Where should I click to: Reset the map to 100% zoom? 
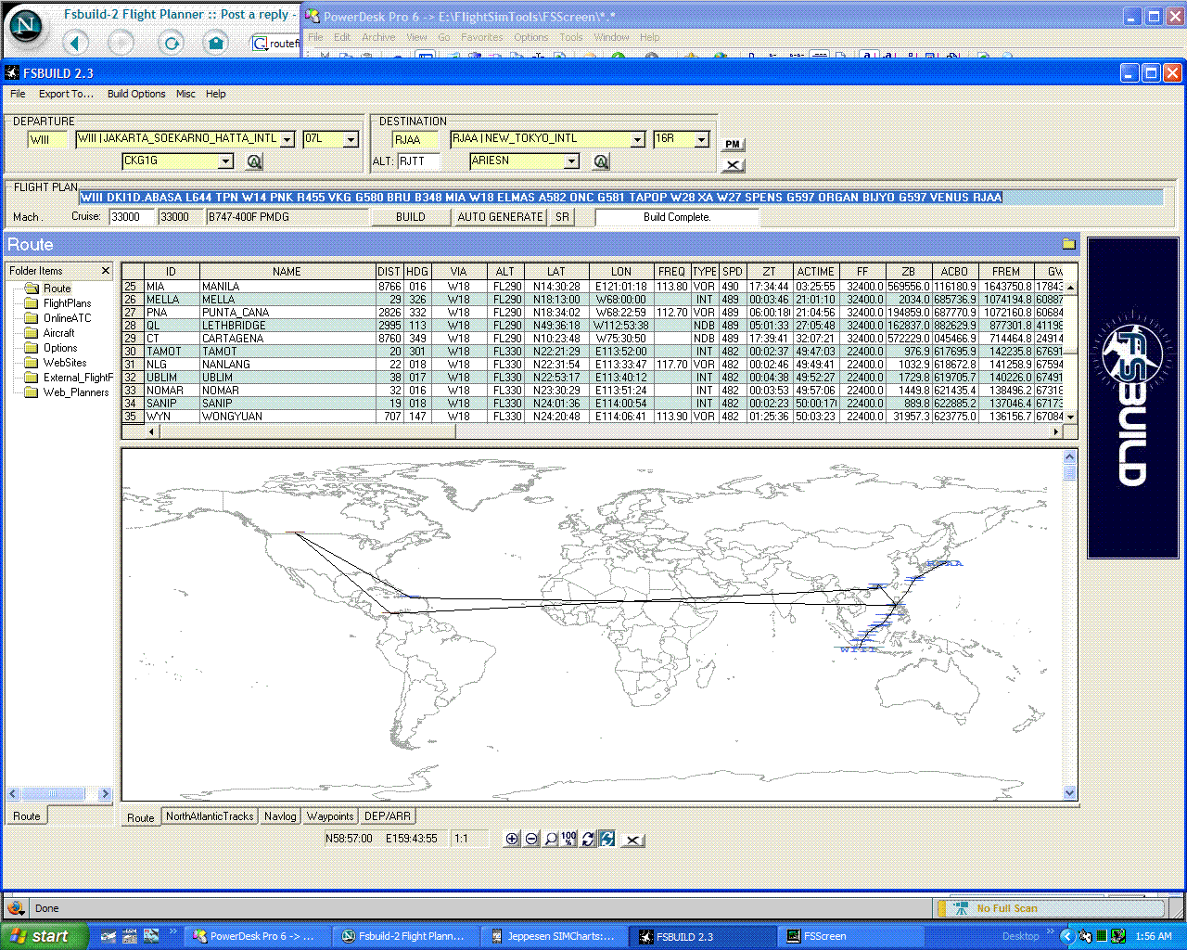click(x=569, y=839)
